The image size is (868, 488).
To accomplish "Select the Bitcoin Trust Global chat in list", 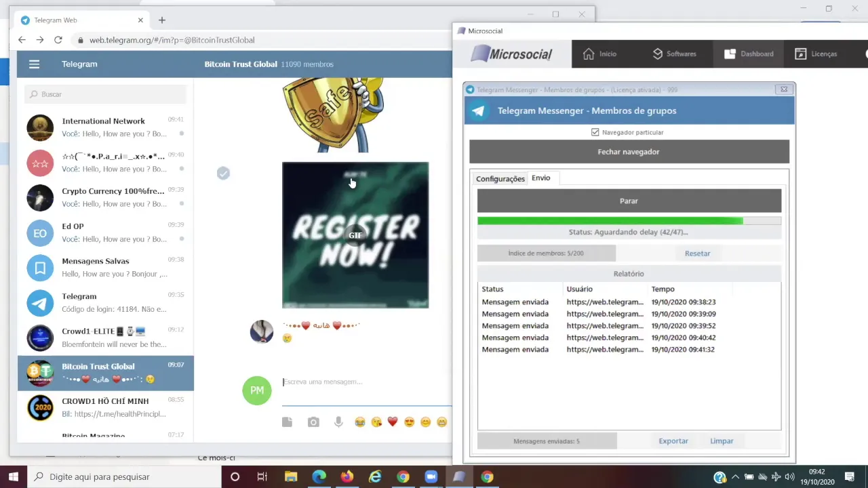I will (106, 373).
